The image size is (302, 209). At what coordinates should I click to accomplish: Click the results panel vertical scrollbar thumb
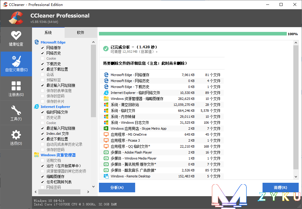tap(296, 108)
